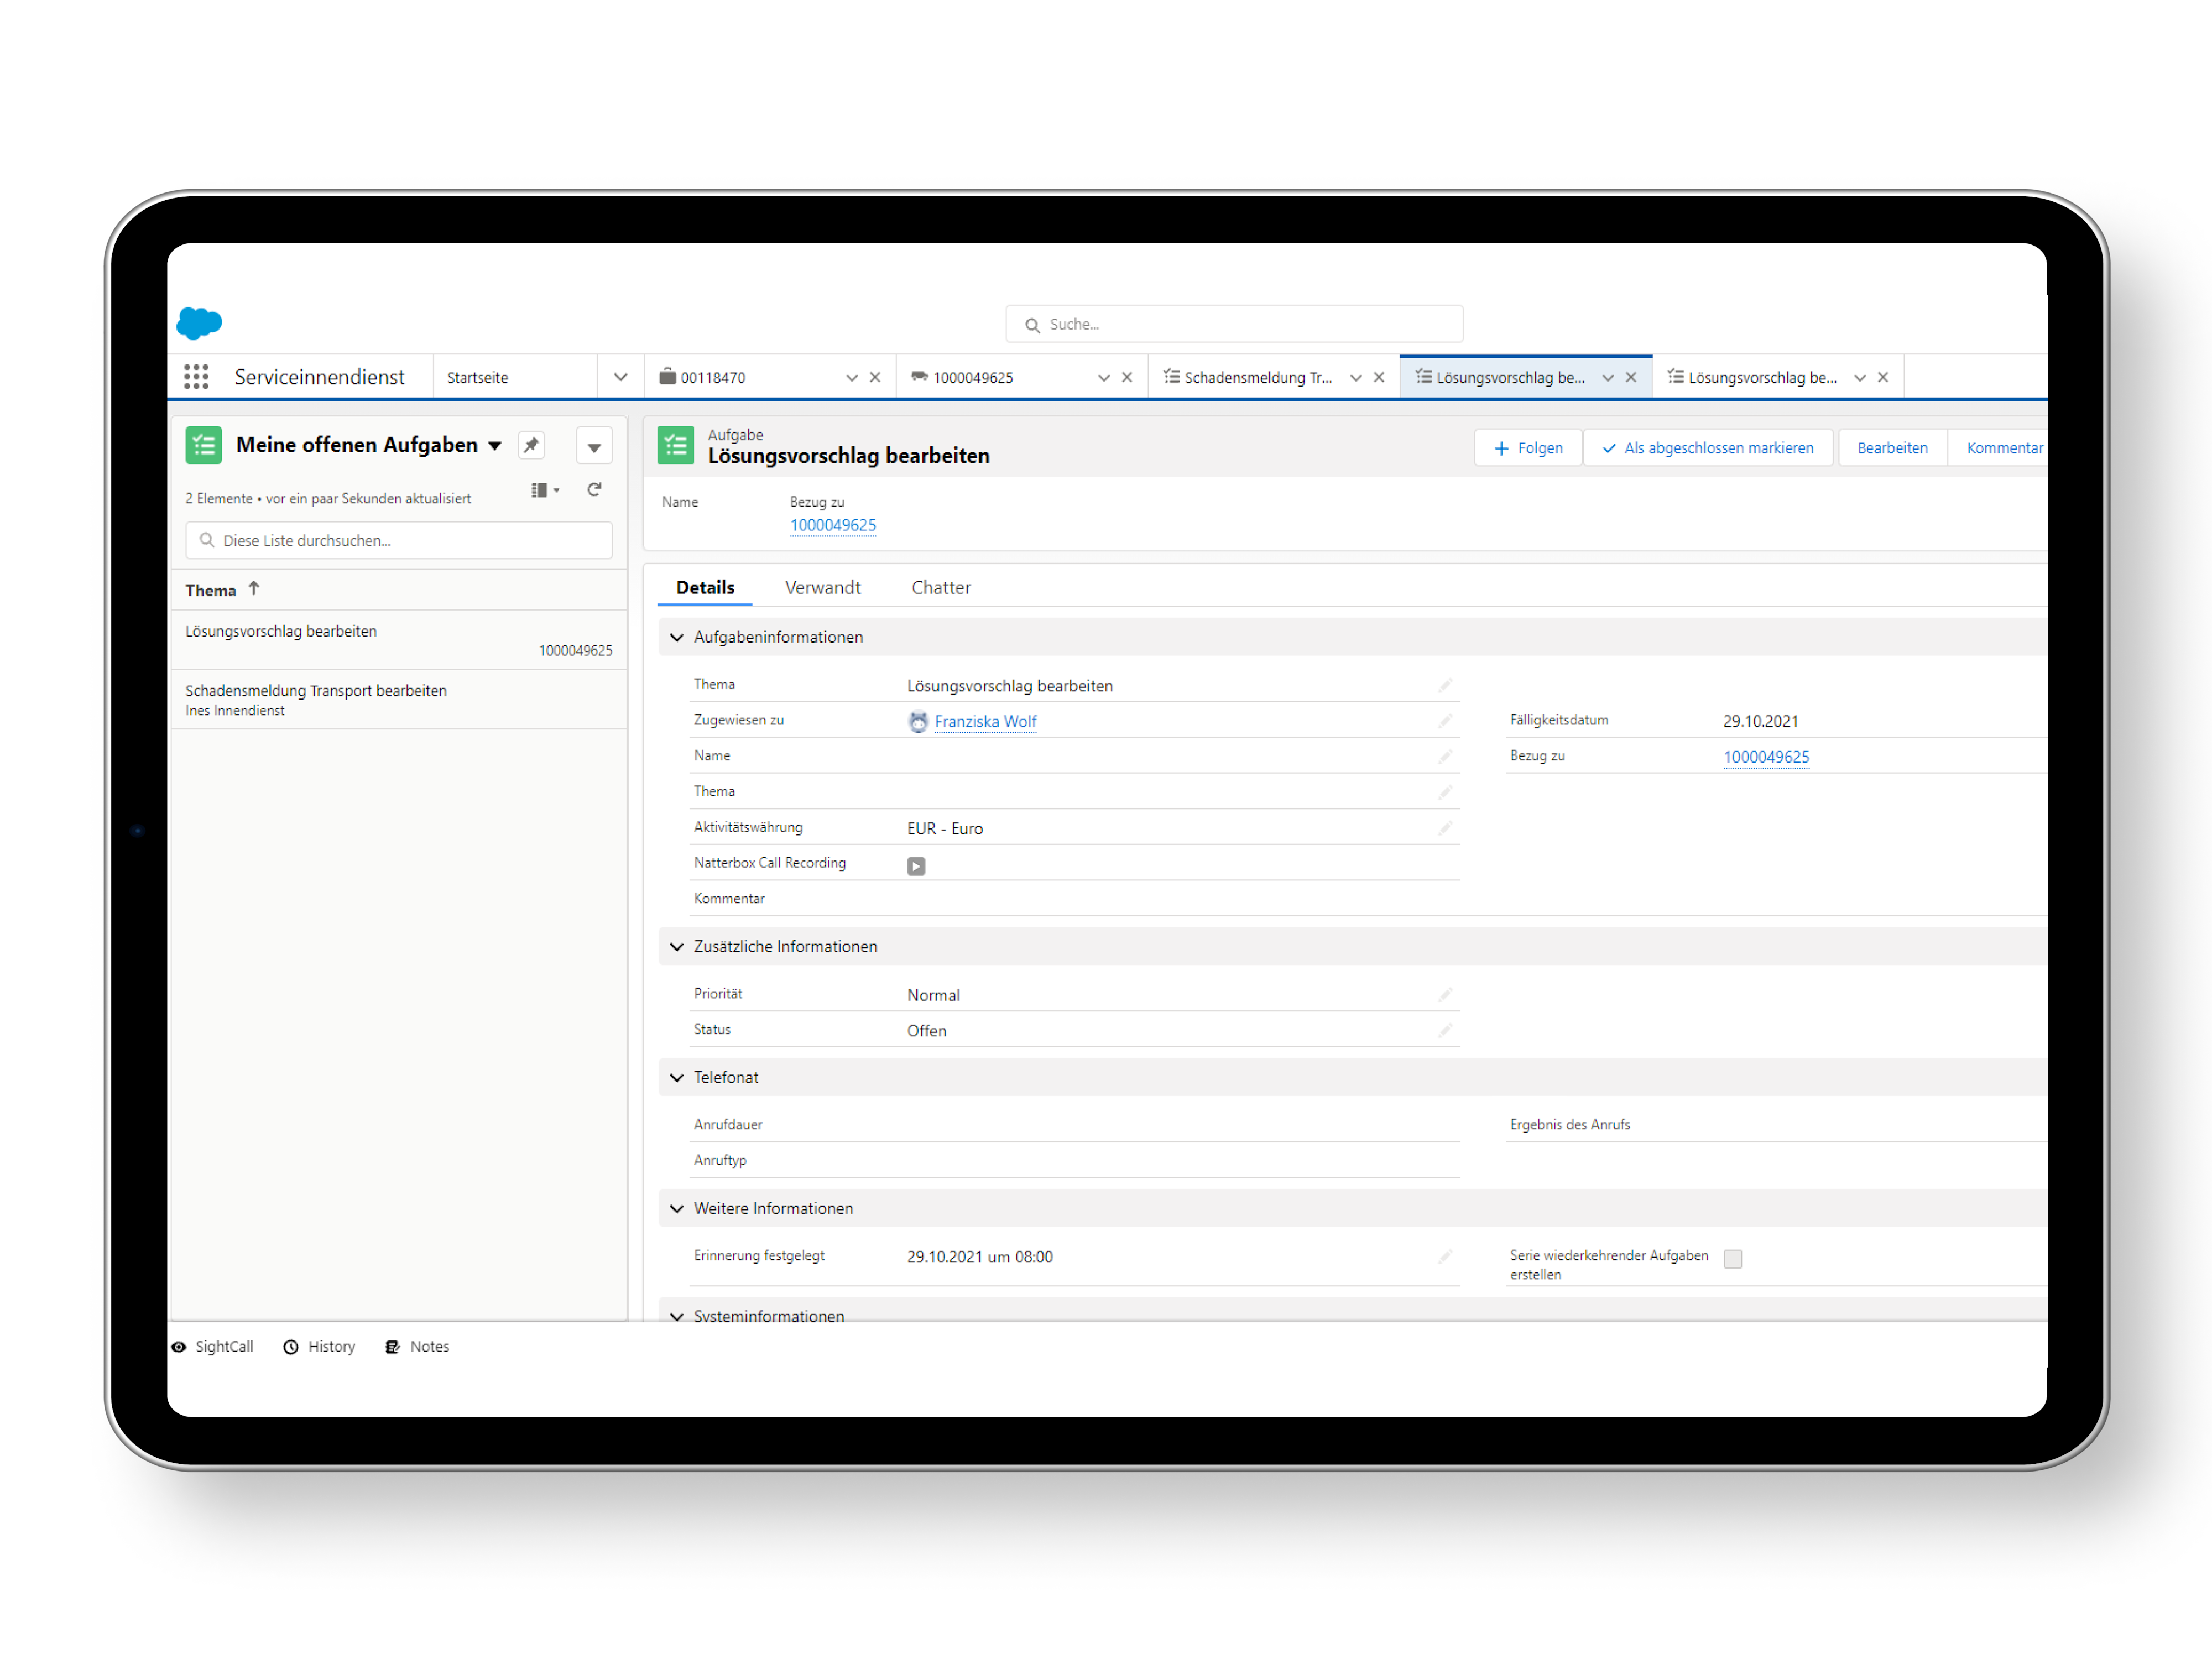The image size is (2212, 1659).
Task: Collapse the Telefonat section
Action: click(x=677, y=1078)
